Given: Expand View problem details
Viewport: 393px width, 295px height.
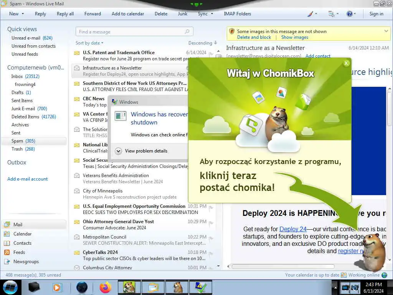Looking at the screenshot, I should click(118, 151).
